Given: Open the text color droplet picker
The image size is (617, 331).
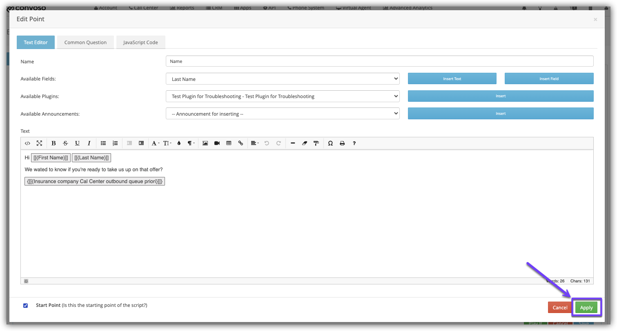Looking at the screenshot, I should click(x=179, y=143).
